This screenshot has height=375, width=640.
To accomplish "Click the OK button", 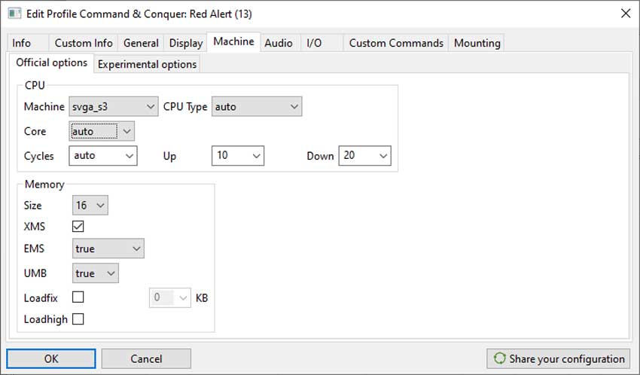I will (51, 358).
